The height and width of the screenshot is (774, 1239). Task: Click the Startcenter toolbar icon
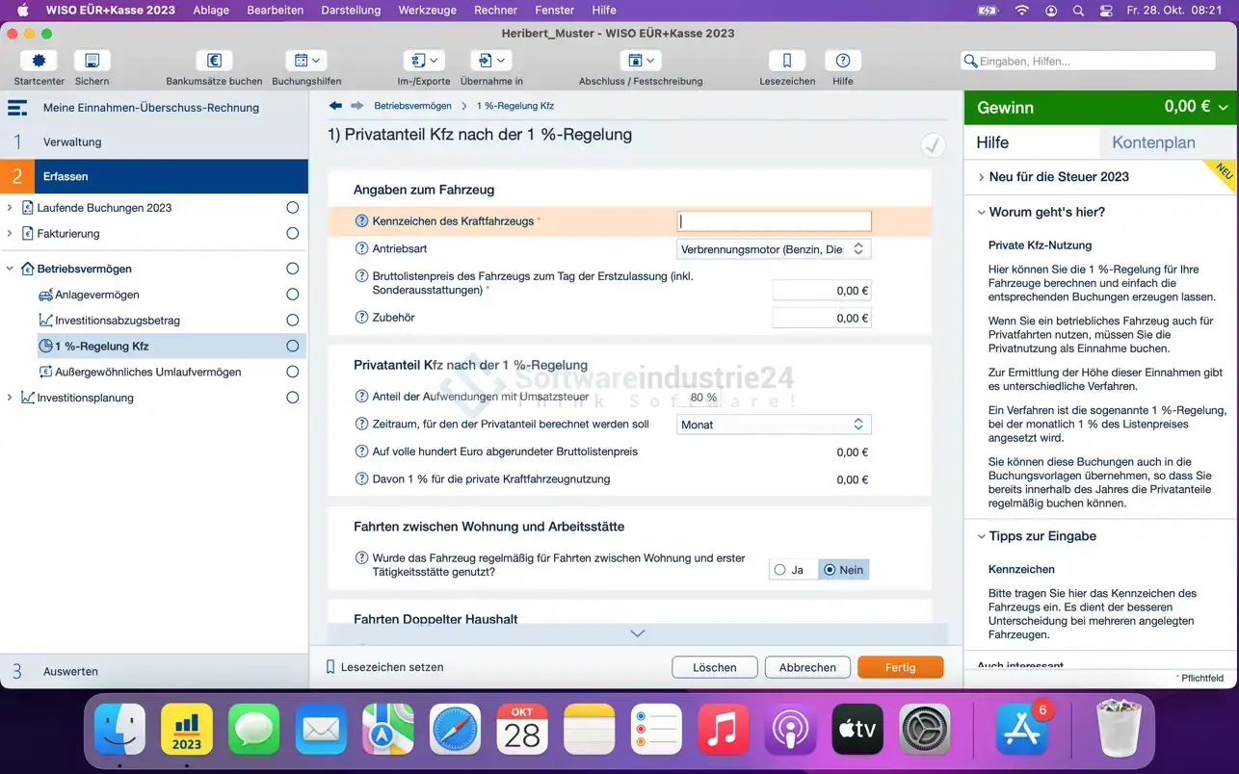click(39, 61)
